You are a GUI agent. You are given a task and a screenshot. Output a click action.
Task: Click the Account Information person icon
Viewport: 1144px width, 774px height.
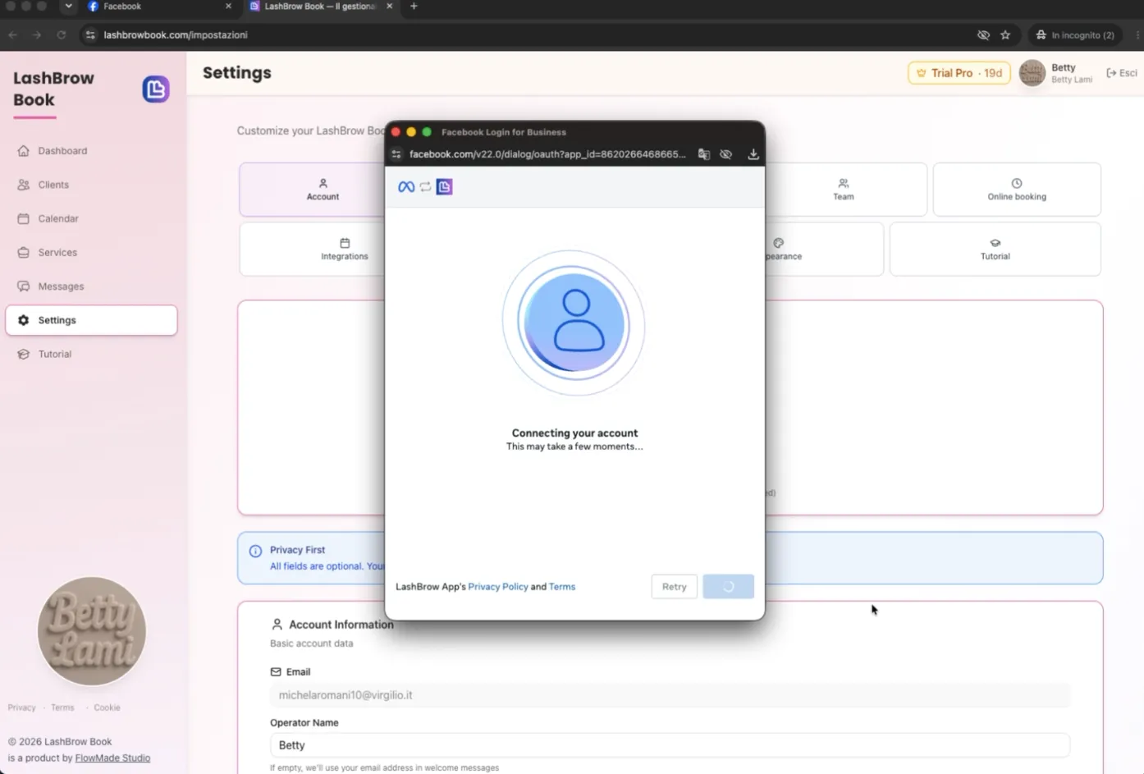[x=277, y=625]
